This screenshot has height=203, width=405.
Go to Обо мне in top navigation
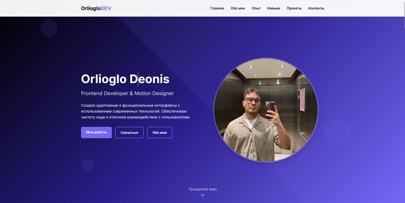[x=238, y=8]
